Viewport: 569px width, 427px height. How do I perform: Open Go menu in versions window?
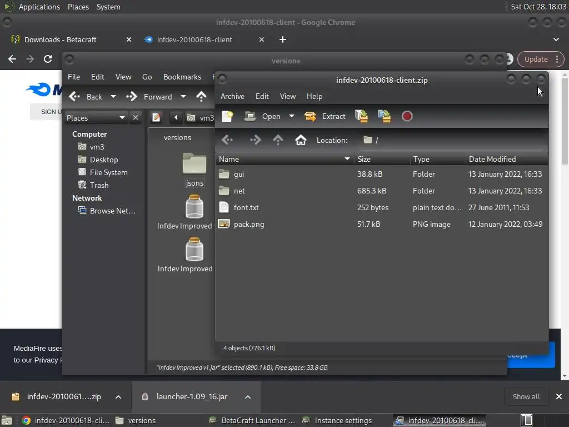click(147, 77)
